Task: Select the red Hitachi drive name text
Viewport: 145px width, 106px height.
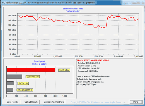Action: tap(93, 60)
